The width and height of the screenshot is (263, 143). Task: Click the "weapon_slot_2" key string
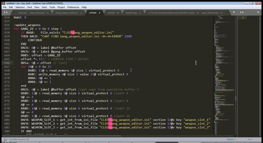197,124
